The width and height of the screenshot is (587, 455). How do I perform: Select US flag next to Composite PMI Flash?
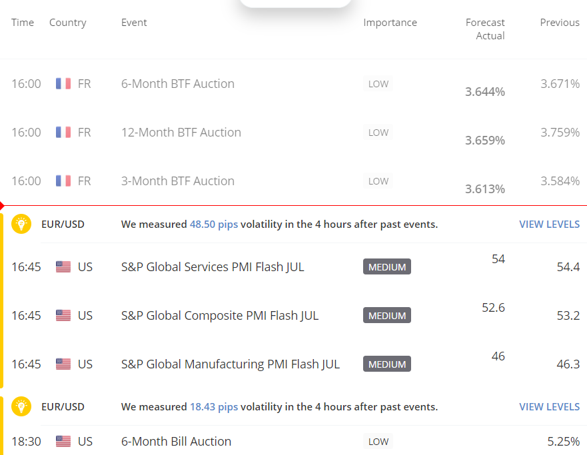pyautogui.click(x=63, y=316)
